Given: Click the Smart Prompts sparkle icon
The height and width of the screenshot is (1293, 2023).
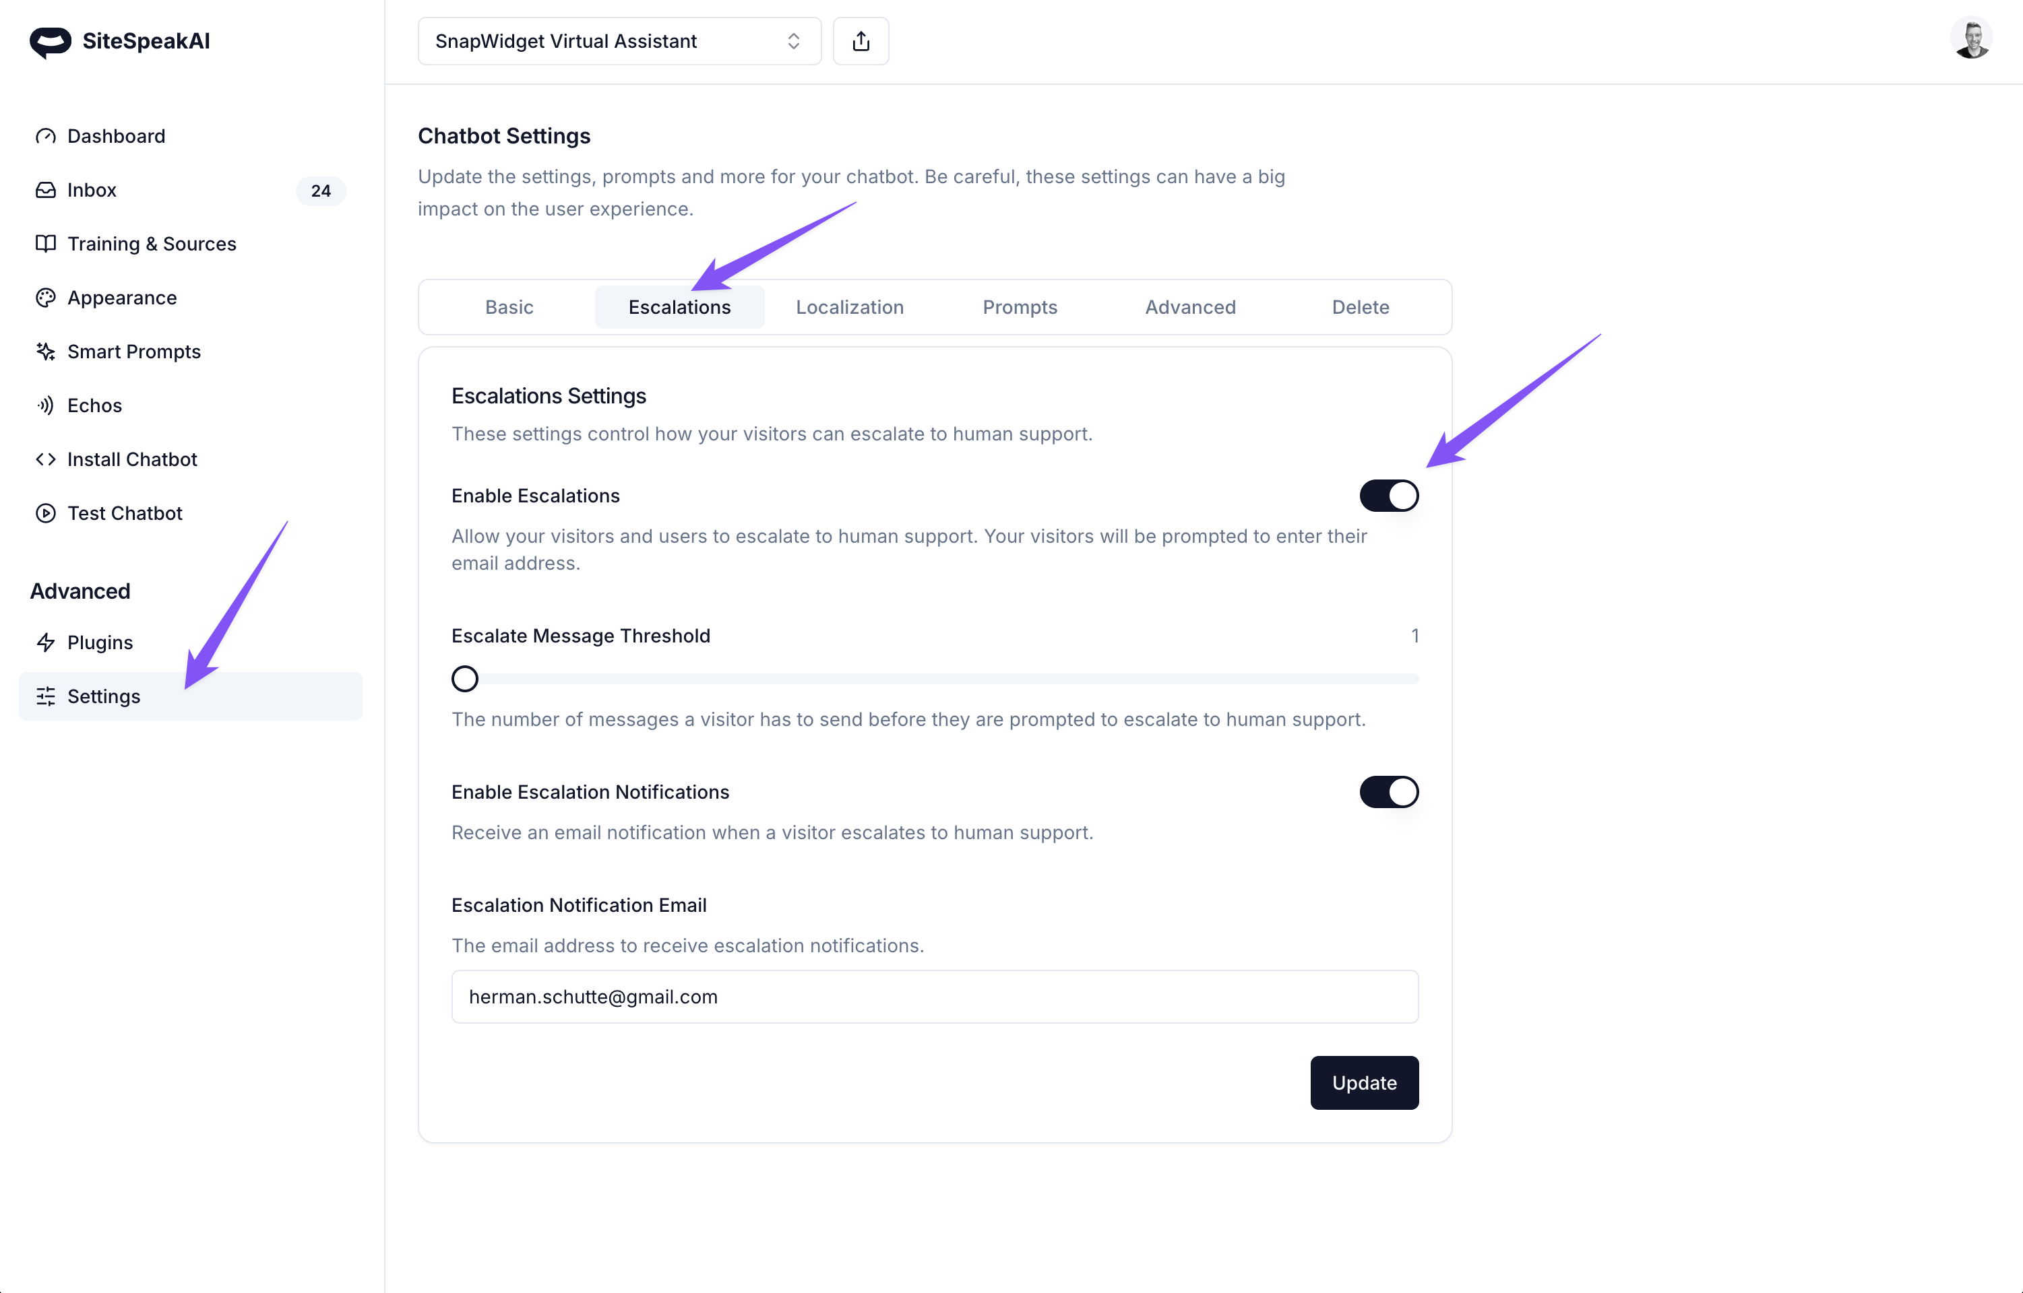Looking at the screenshot, I should tap(45, 351).
